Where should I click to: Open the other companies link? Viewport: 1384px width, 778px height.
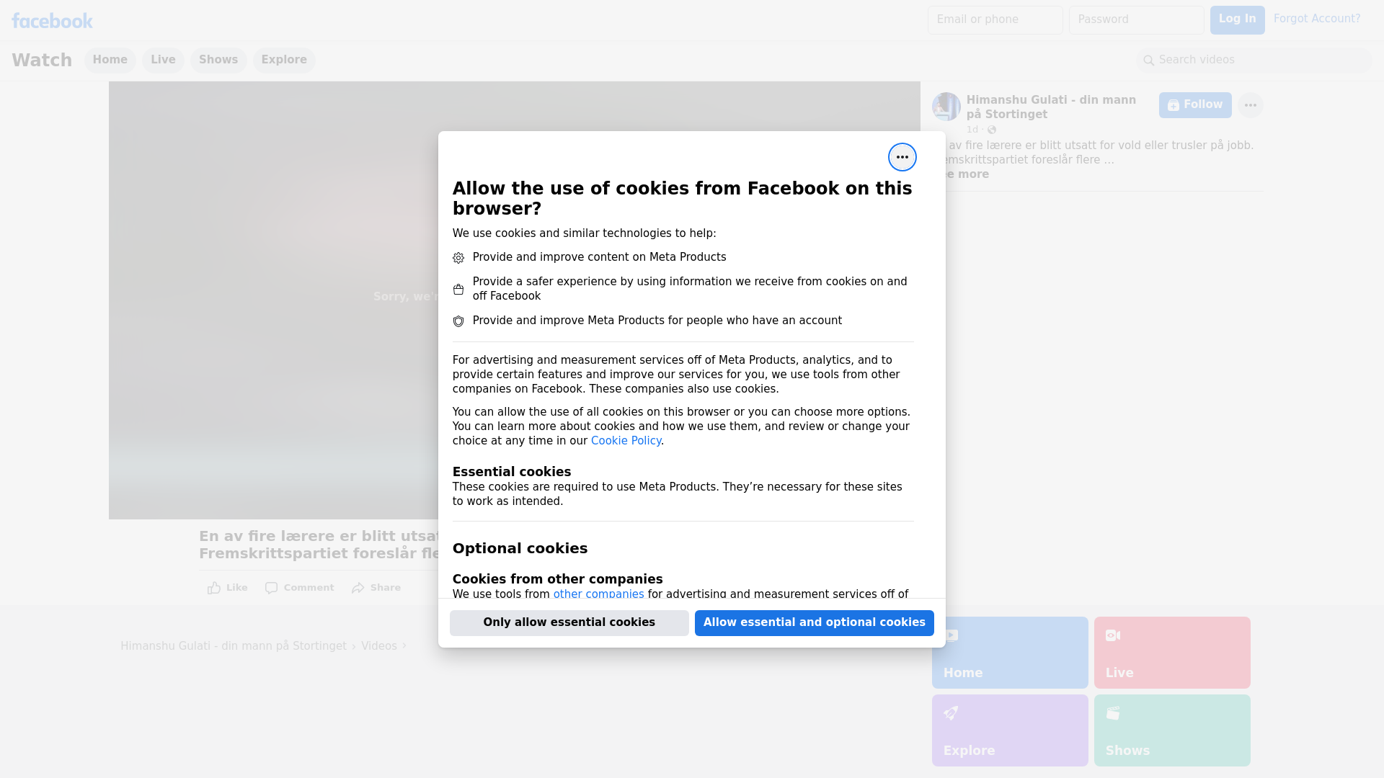(598, 594)
